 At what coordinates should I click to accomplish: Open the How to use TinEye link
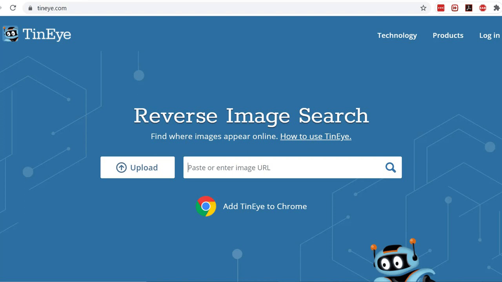315,136
